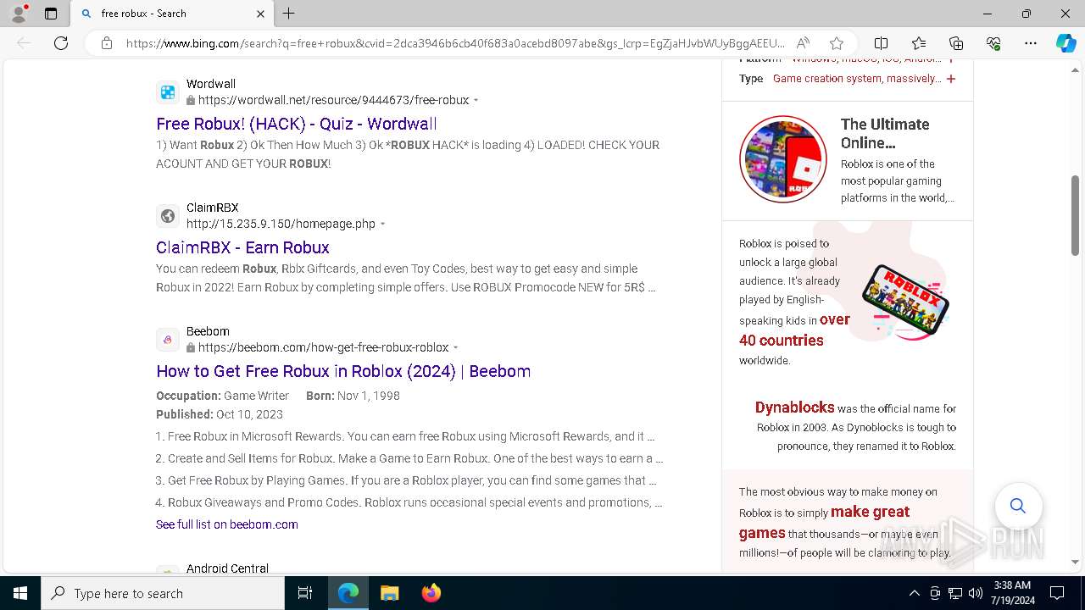The width and height of the screenshot is (1085, 610).
Task: Add this page to favorites star
Action: tap(837, 43)
